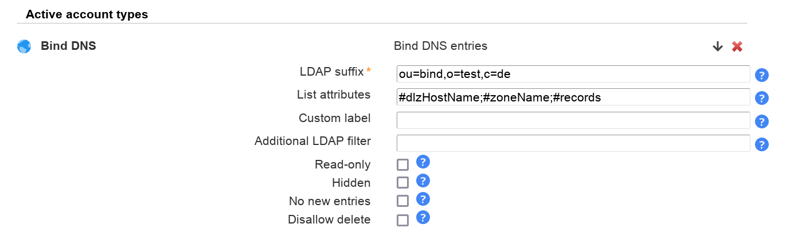This screenshot has width=798, height=247.
Task: Click the Bind DNS account type label
Action: (x=68, y=46)
